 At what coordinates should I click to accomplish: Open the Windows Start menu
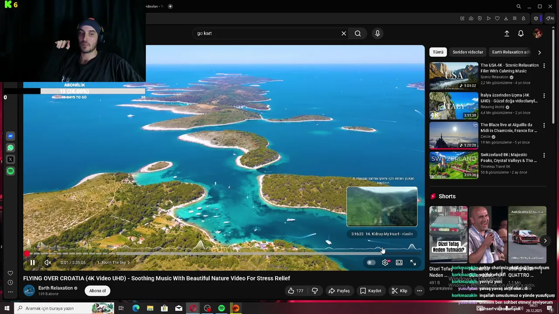pyautogui.click(x=7, y=308)
